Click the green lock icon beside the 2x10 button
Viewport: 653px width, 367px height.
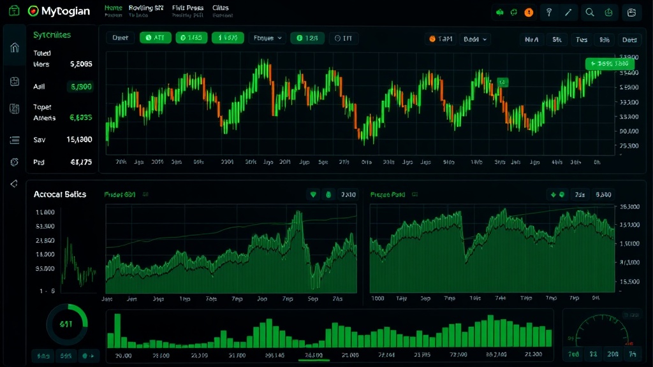pyautogui.click(x=328, y=194)
